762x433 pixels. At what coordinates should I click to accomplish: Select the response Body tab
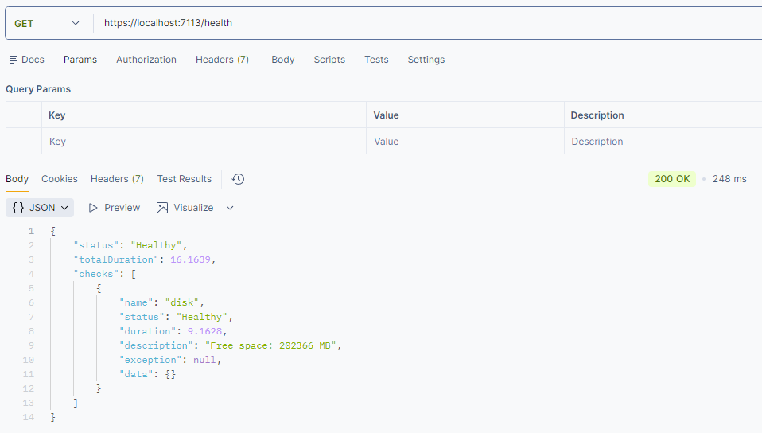tap(17, 179)
